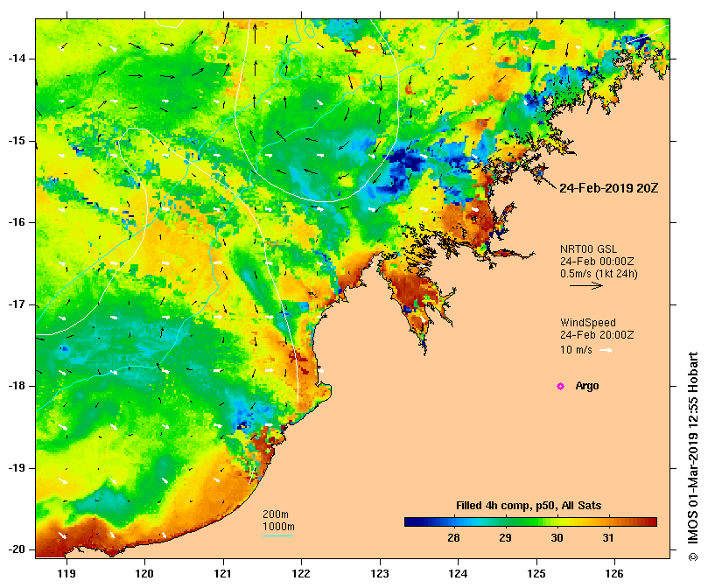The width and height of the screenshot is (708, 588).
Task: Click the WindSpeed label
Action: click(588, 323)
